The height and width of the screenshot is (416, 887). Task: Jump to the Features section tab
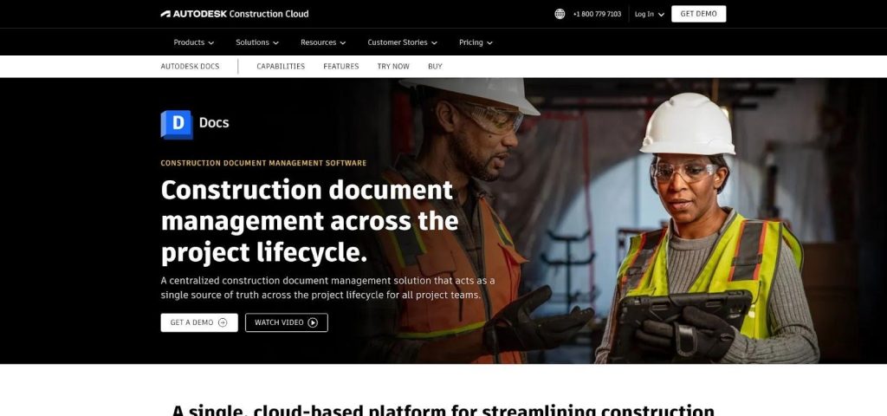[340, 67]
